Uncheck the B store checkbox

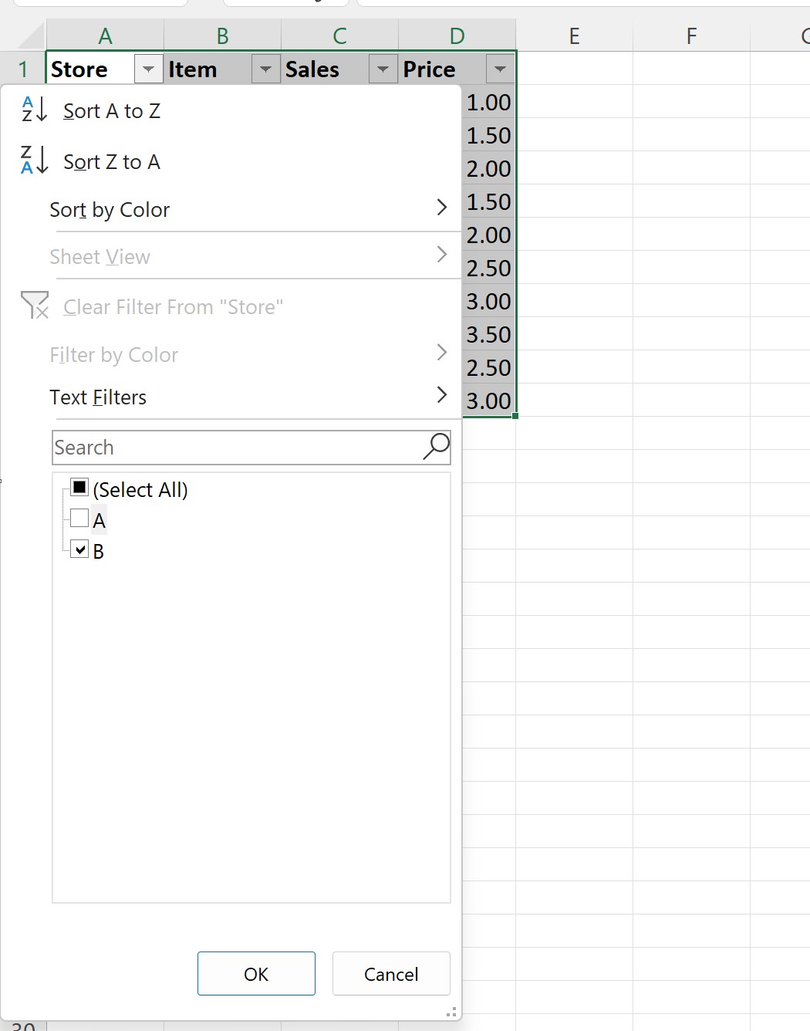(79, 549)
